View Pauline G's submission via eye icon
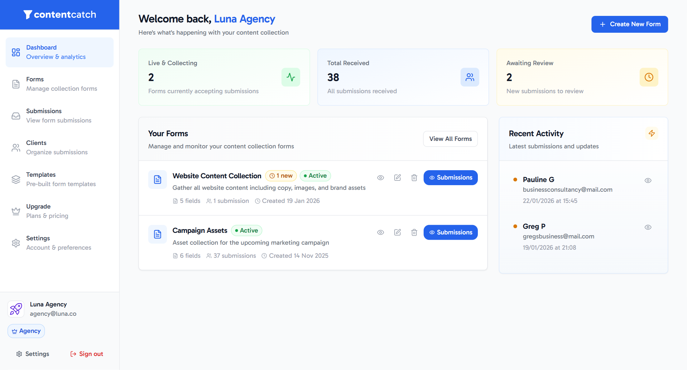687x370 pixels. (648, 180)
